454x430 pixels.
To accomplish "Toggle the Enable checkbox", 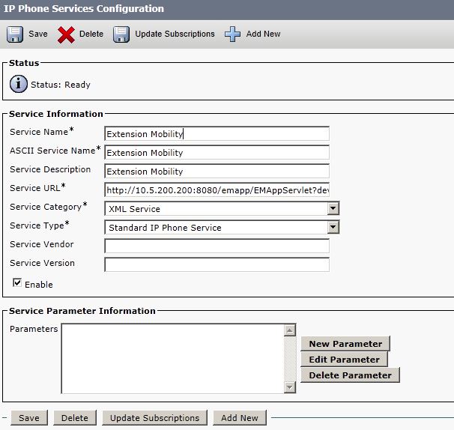I will coord(17,283).
